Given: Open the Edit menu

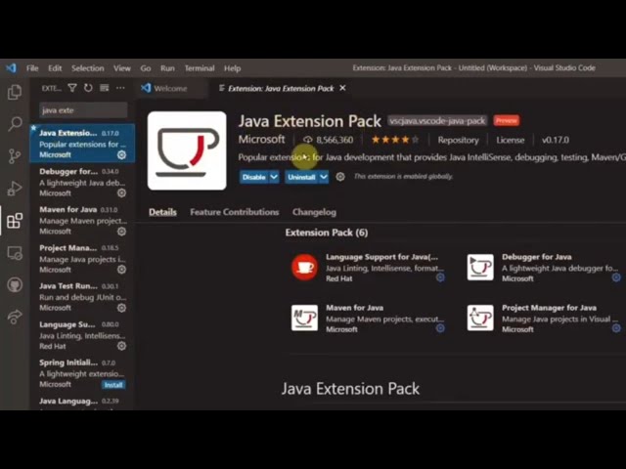Looking at the screenshot, I should tap(55, 68).
